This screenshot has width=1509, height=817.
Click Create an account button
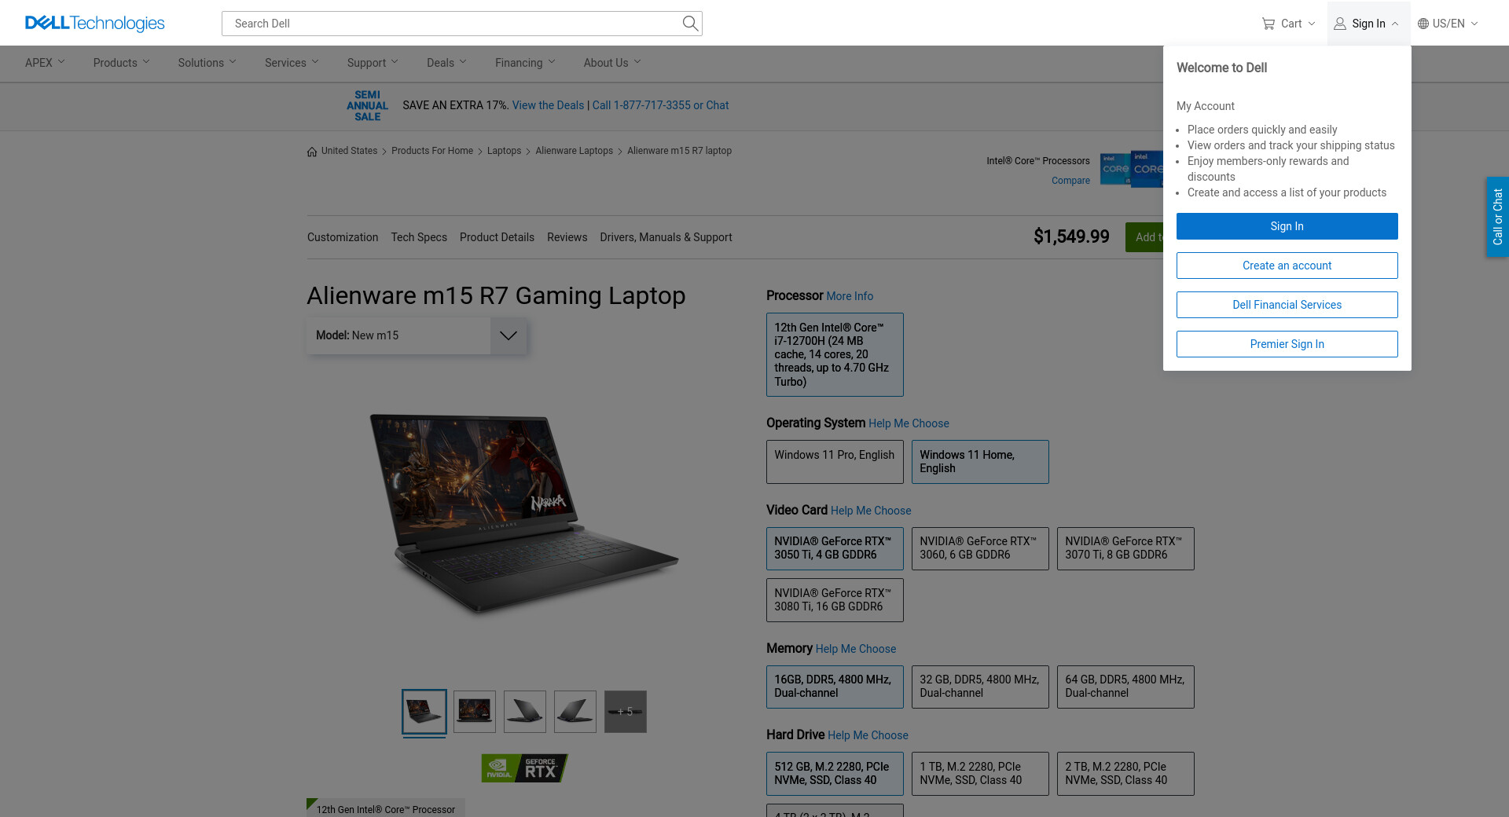(1287, 266)
